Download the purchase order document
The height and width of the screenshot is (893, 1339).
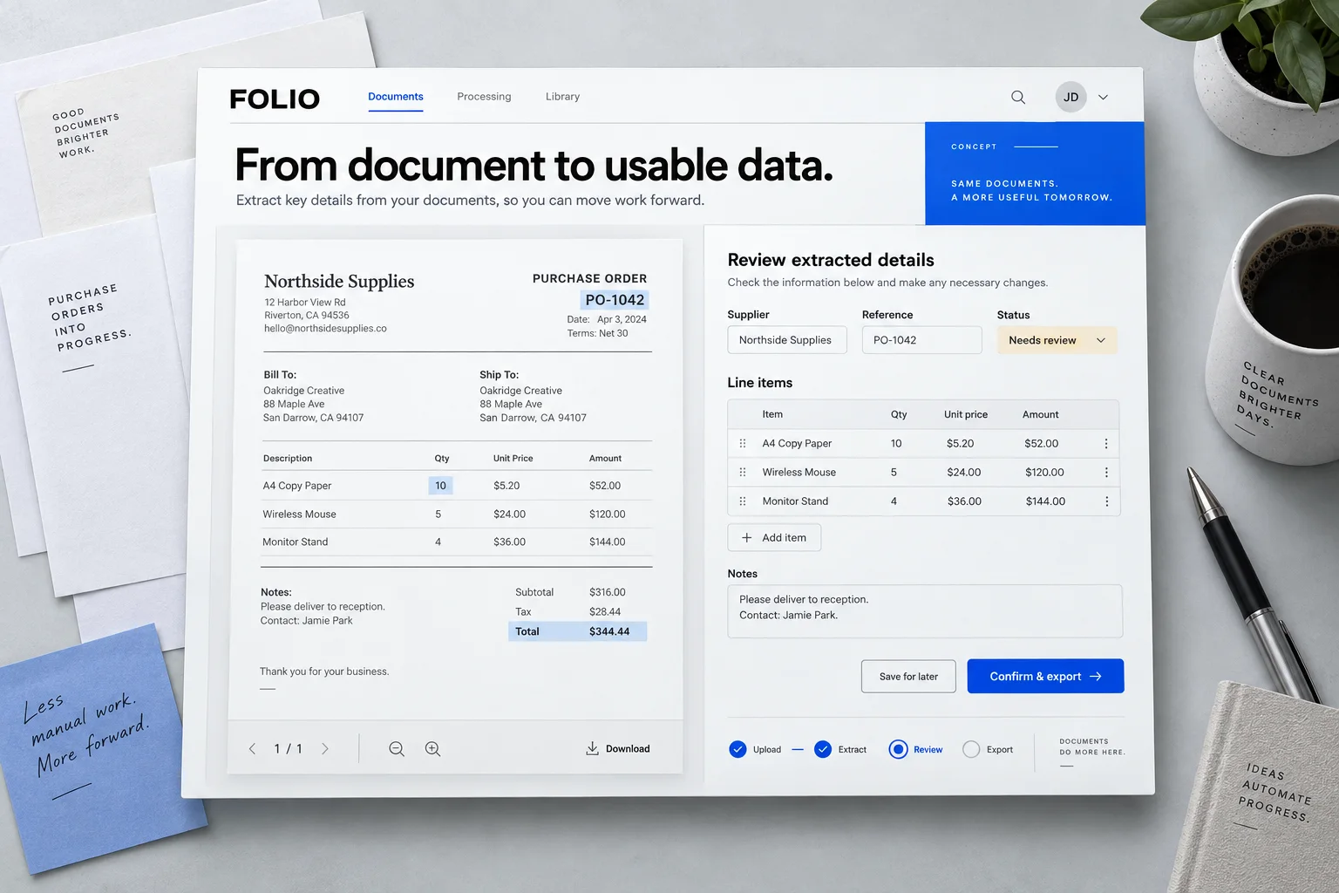[618, 749]
